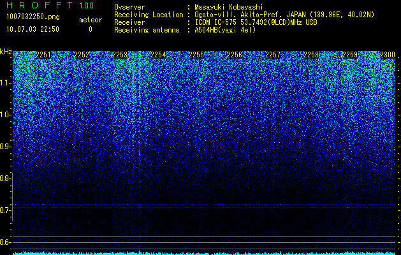Click time marker 2256

(235, 55)
